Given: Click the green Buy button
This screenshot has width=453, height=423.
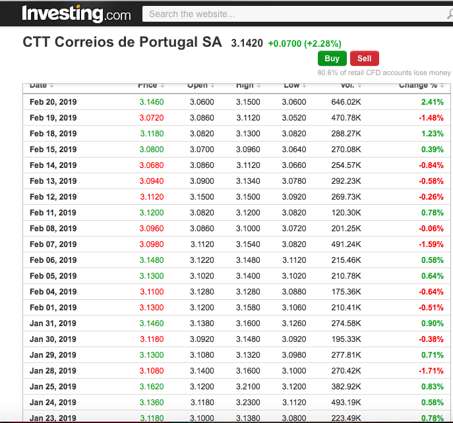Looking at the screenshot, I should 332,59.
